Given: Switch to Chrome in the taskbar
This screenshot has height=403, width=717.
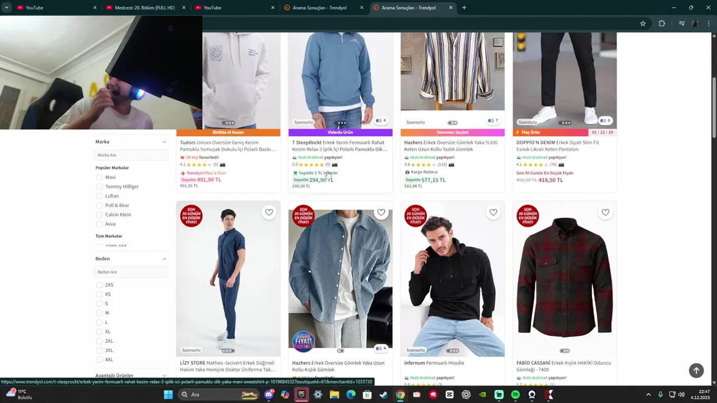Looking at the screenshot, I should click(x=400, y=395).
